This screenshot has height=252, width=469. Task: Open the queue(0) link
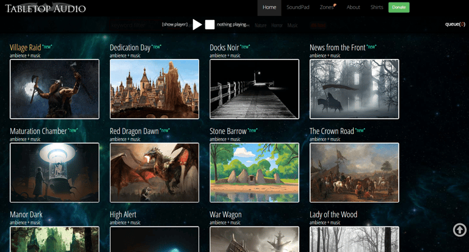(455, 24)
